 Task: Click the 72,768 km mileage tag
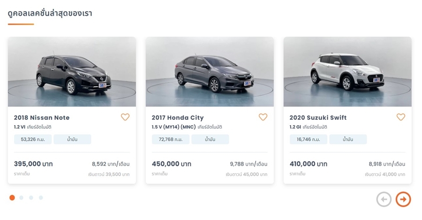point(171,139)
